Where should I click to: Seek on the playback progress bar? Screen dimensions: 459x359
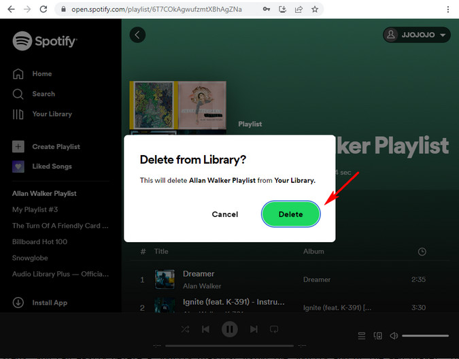point(230,346)
